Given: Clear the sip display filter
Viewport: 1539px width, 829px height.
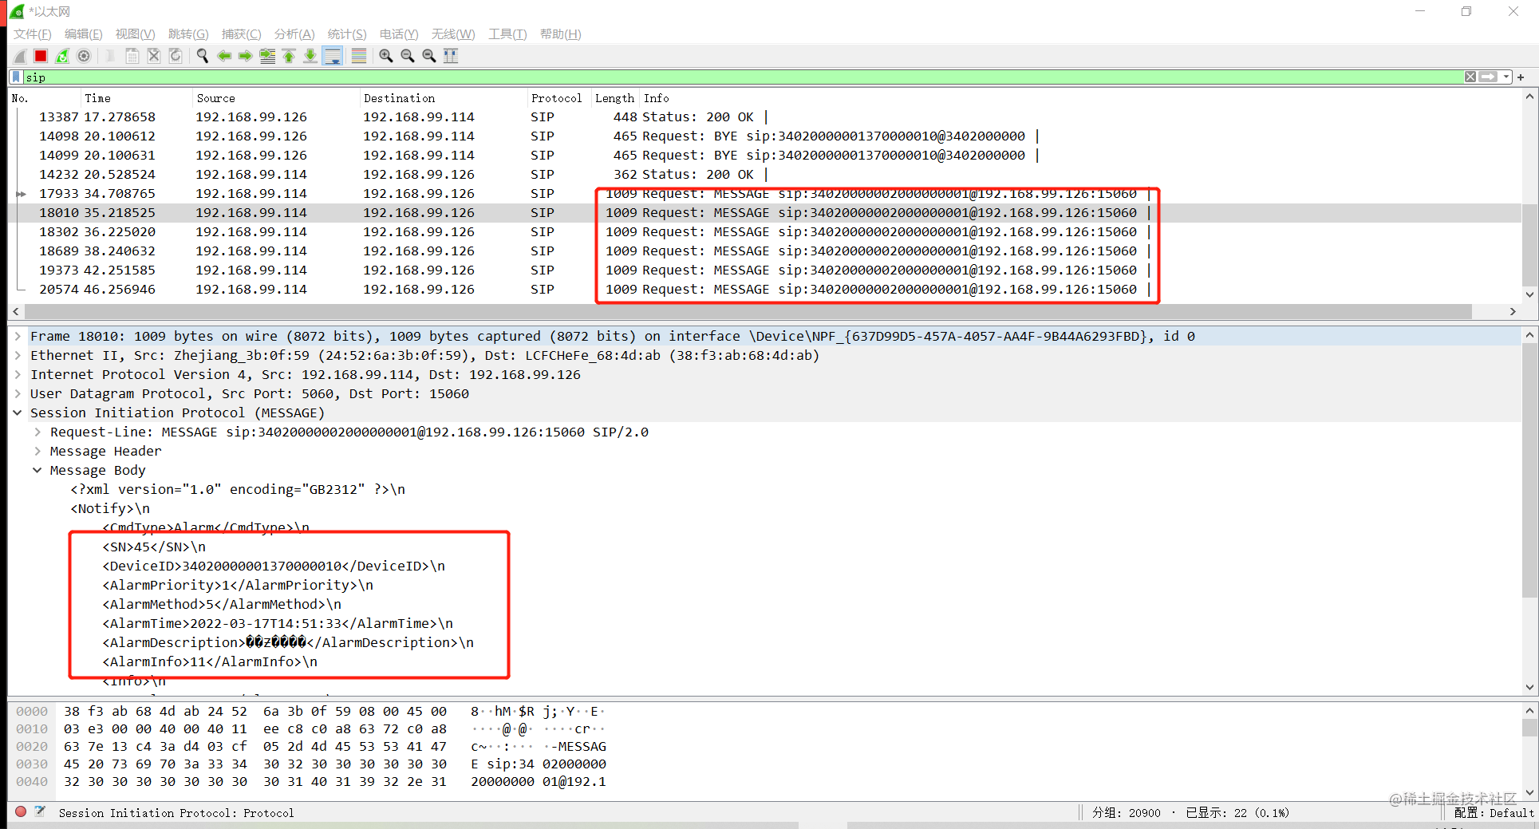Looking at the screenshot, I should click(x=1470, y=77).
